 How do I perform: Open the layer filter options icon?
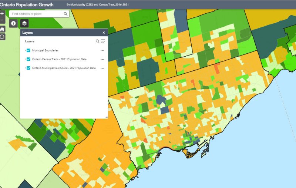[103, 41]
